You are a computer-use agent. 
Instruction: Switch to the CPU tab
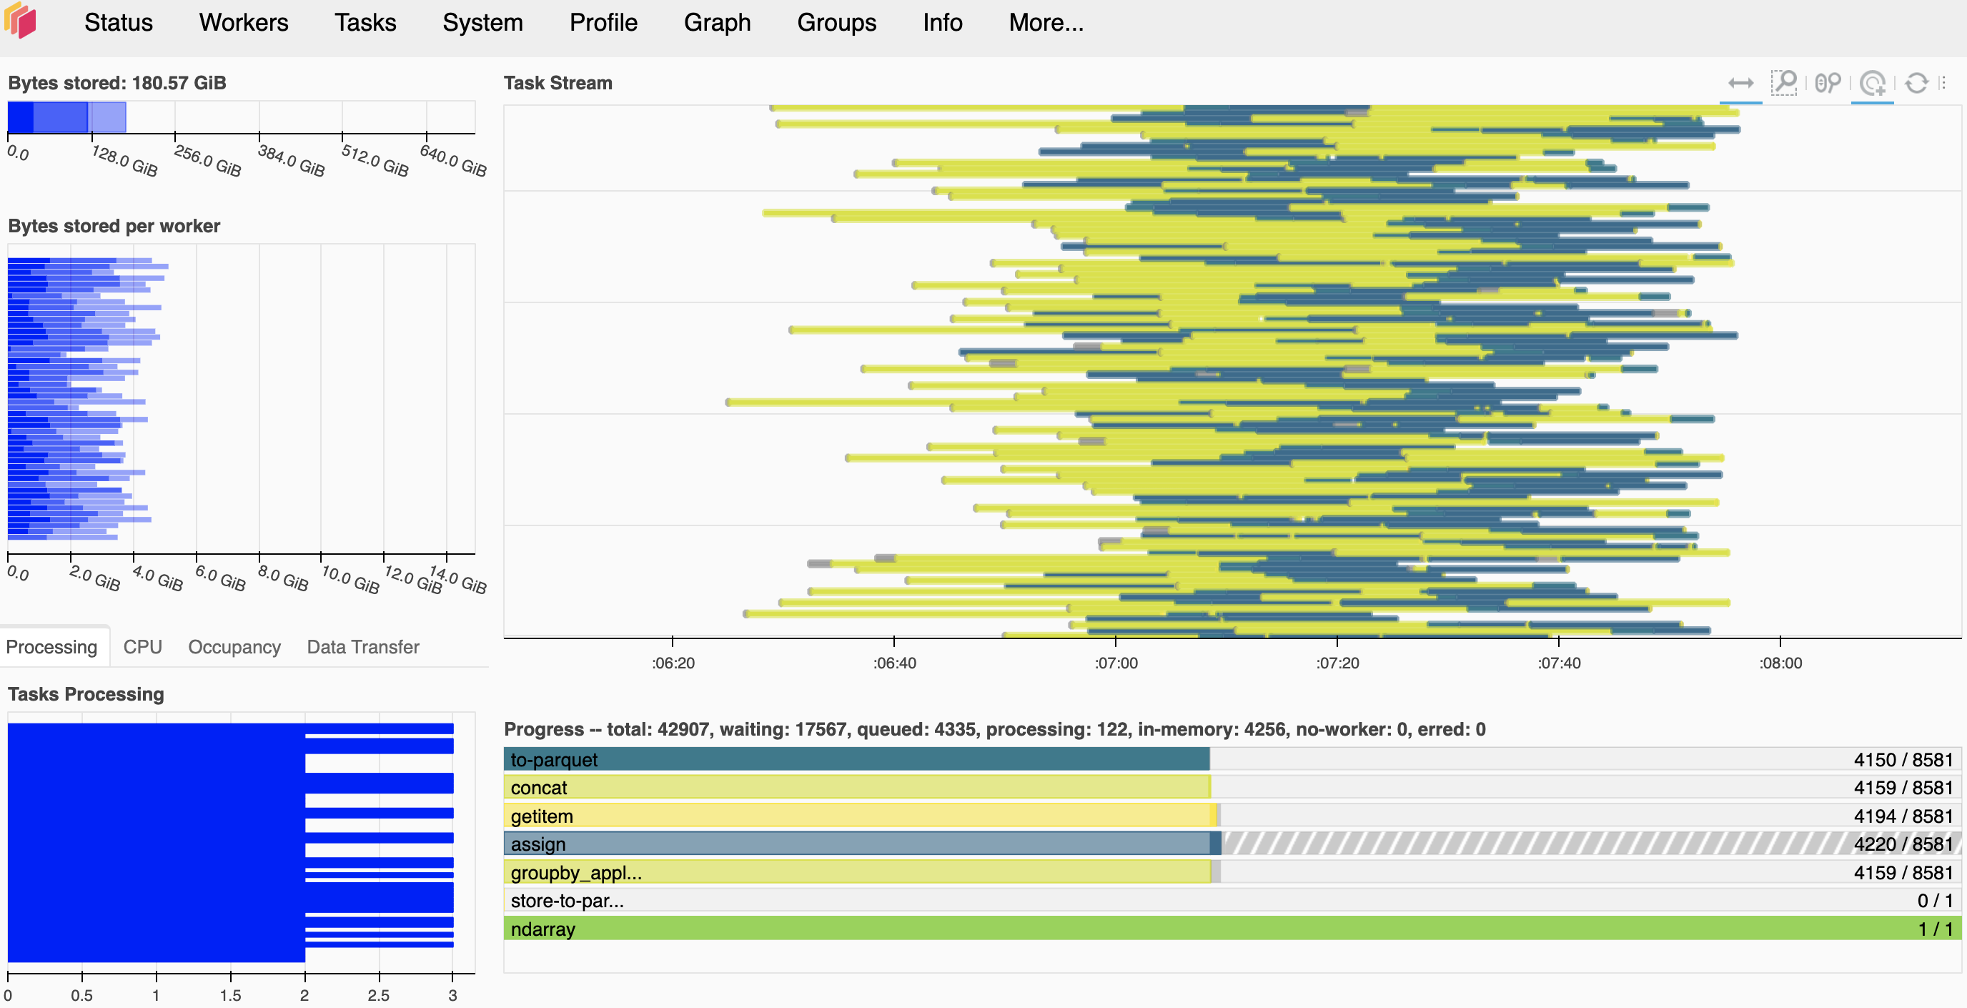tap(143, 647)
